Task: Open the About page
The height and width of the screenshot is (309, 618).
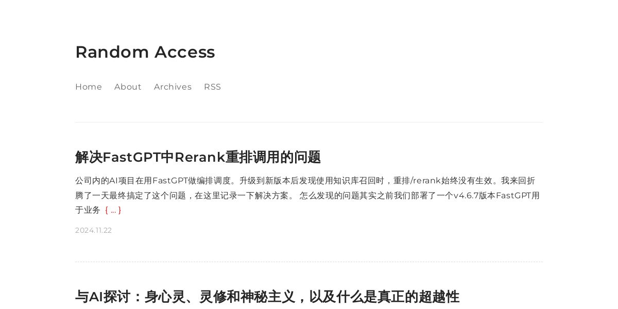Action: (x=128, y=87)
